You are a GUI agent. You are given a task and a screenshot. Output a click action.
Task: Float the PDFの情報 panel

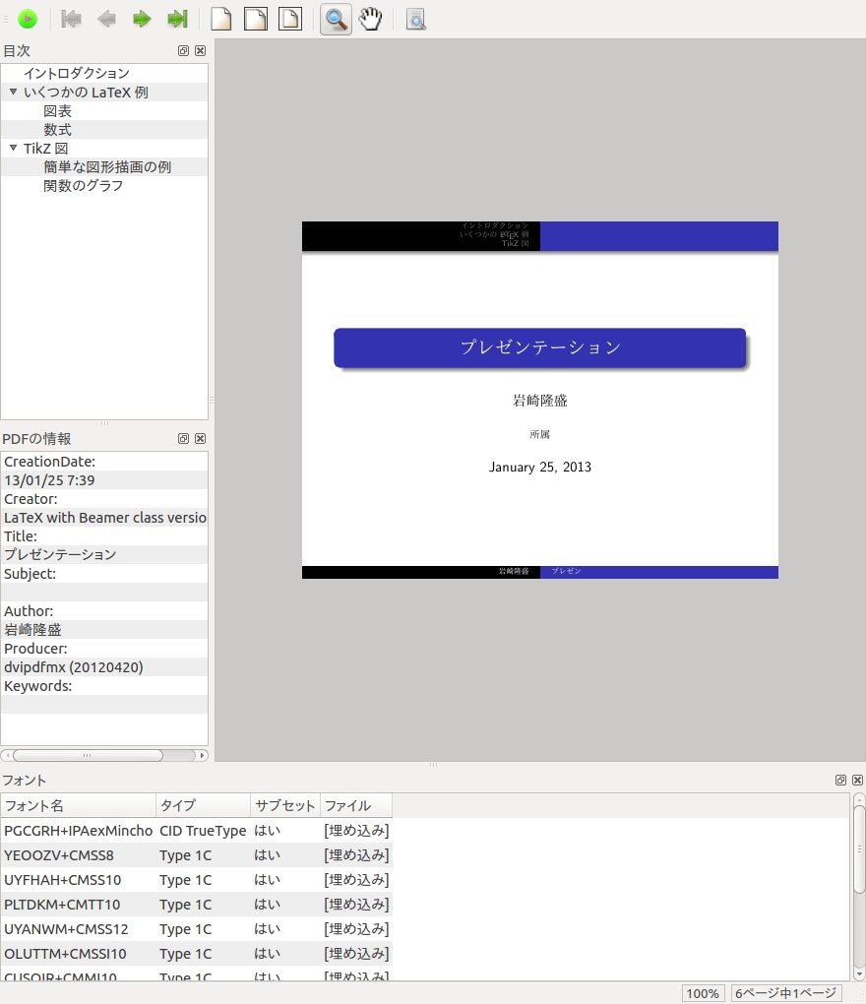click(x=184, y=439)
